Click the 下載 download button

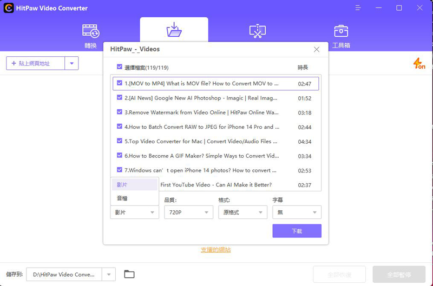click(x=297, y=231)
